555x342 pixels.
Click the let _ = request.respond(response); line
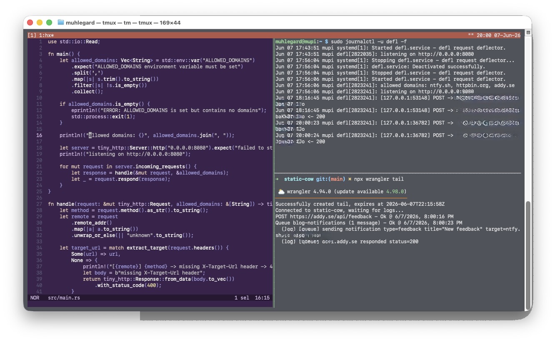[x=121, y=179]
